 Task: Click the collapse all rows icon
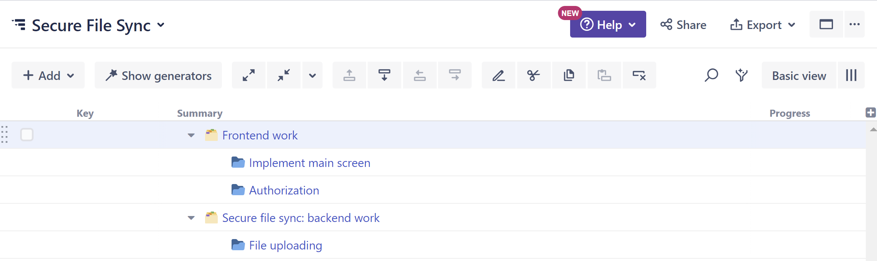point(284,75)
